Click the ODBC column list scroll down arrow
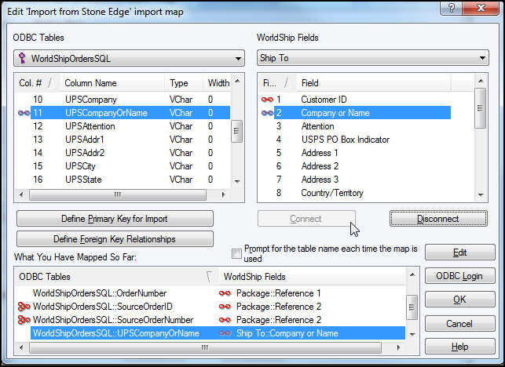 237,181
